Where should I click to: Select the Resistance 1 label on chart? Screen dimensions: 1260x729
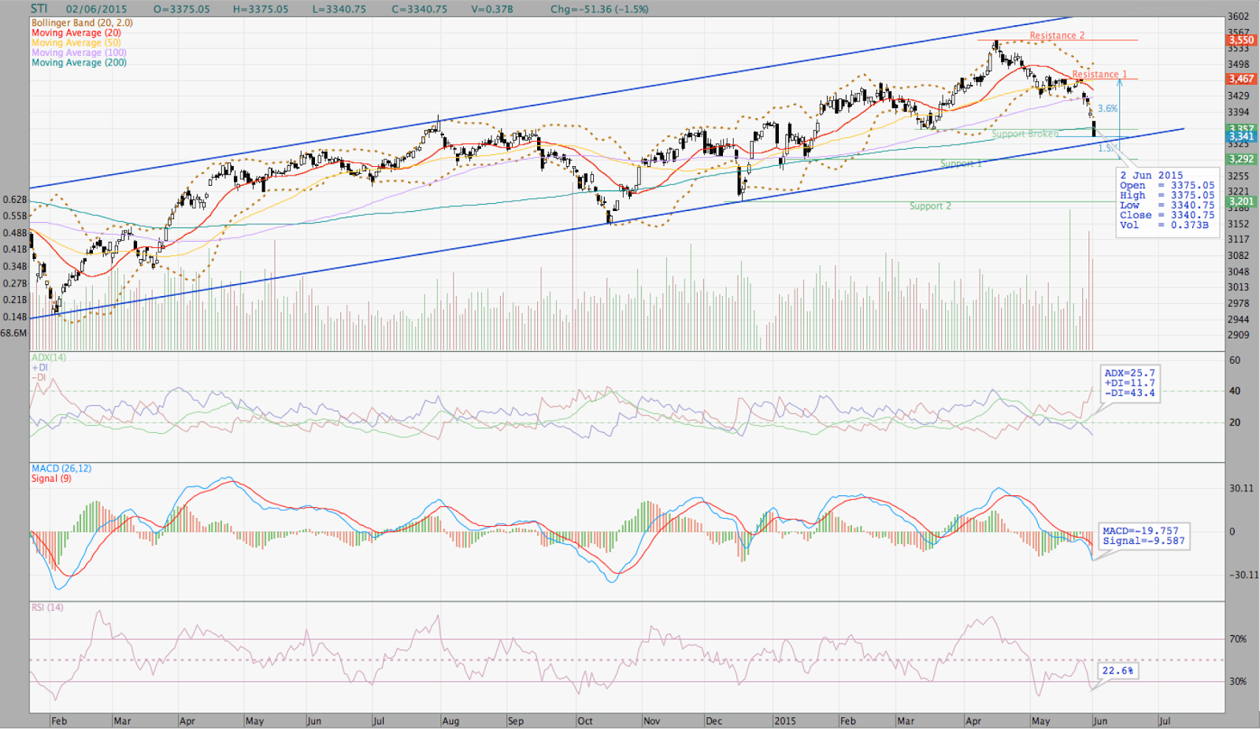click(1099, 73)
